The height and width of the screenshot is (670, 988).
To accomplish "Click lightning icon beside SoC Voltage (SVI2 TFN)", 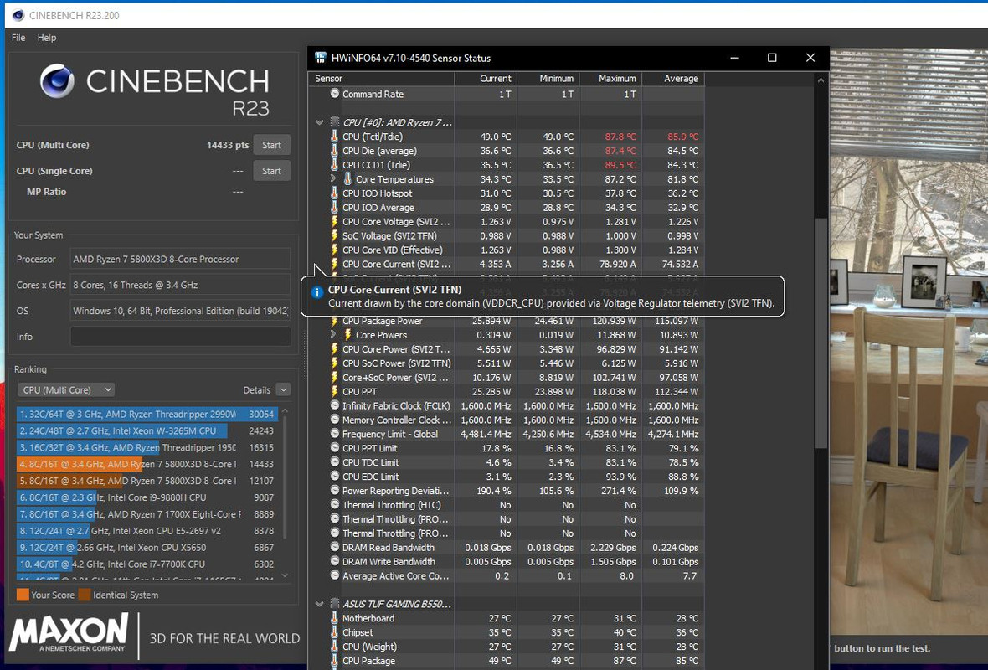I will pyautogui.click(x=335, y=235).
